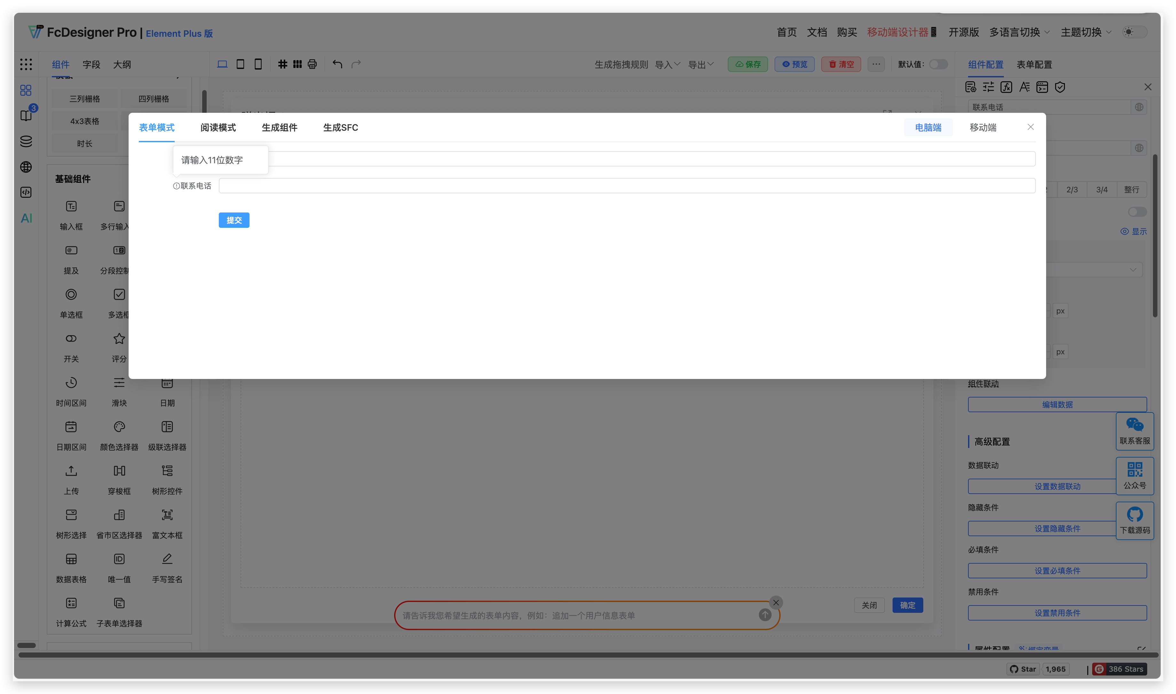1176x694 pixels.
Task: Click the print icon in the toolbar
Action: [312, 64]
